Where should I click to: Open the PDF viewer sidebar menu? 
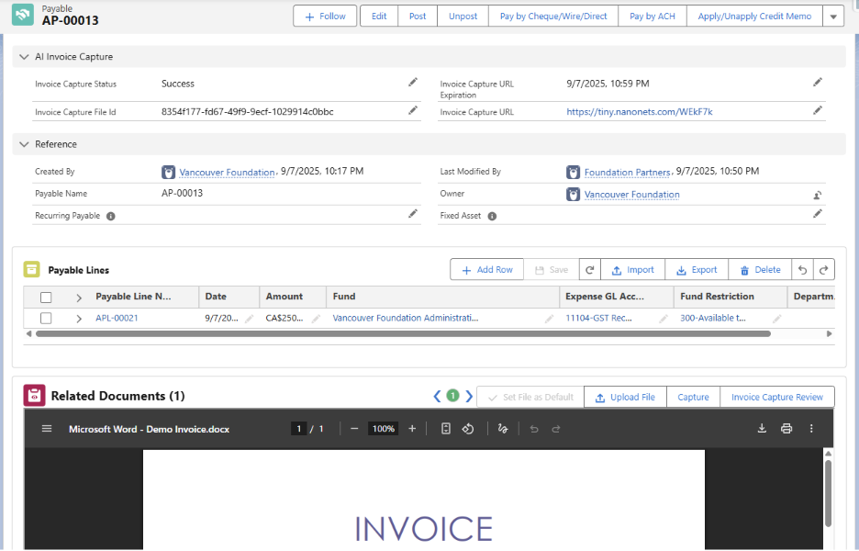pyautogui.click(x=47, y=429)
